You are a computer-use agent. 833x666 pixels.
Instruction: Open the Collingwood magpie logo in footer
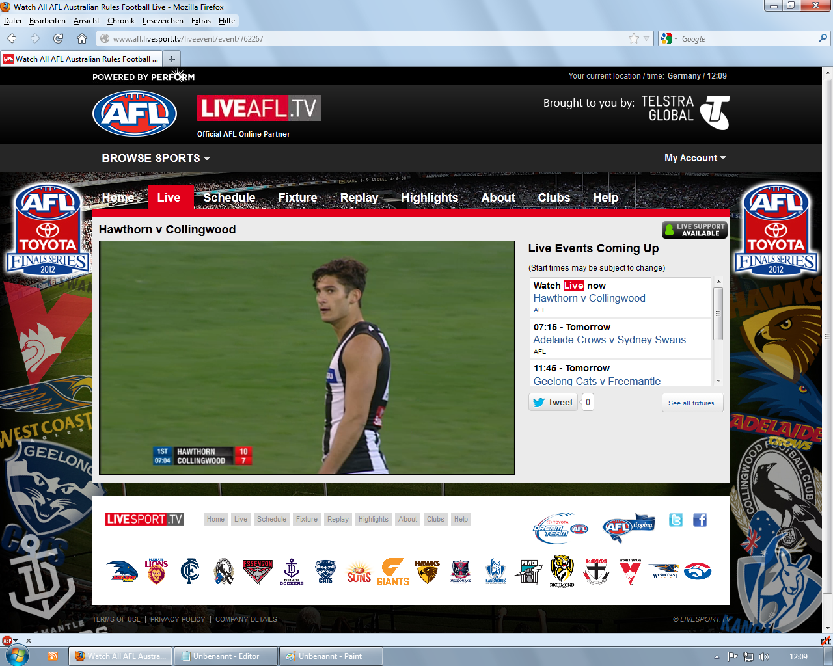click(x=224, y=571)
